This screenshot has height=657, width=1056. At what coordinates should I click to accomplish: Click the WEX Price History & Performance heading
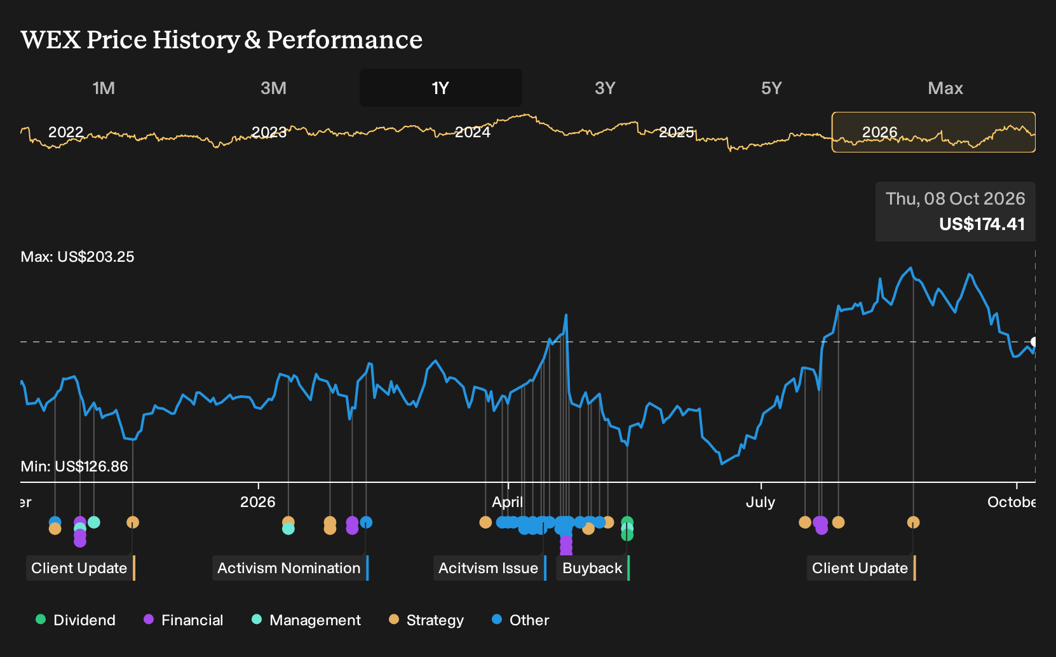click(222, 39)
